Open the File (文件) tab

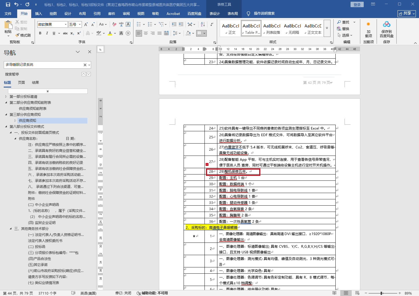click(x=8, y=13)
